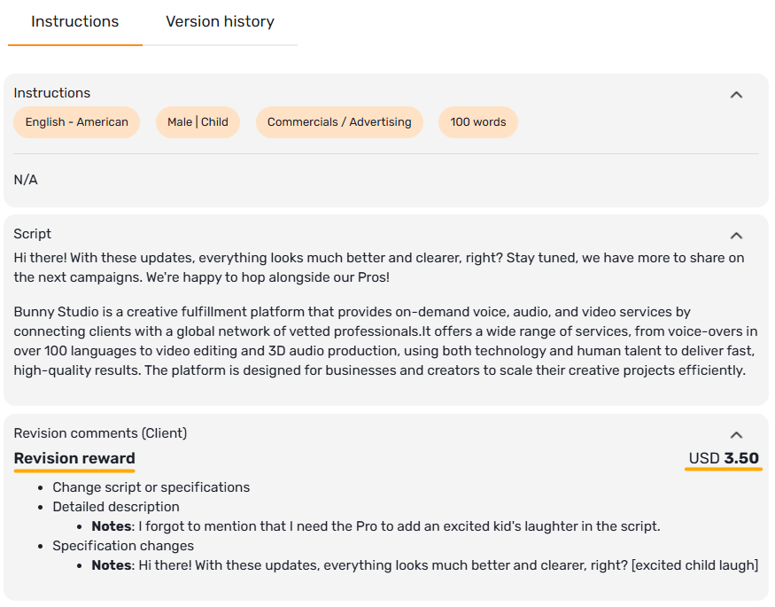Click the Revision comments (Client) heading
The width and height of the screenshot is (775, 607).
tap(100, 433)
